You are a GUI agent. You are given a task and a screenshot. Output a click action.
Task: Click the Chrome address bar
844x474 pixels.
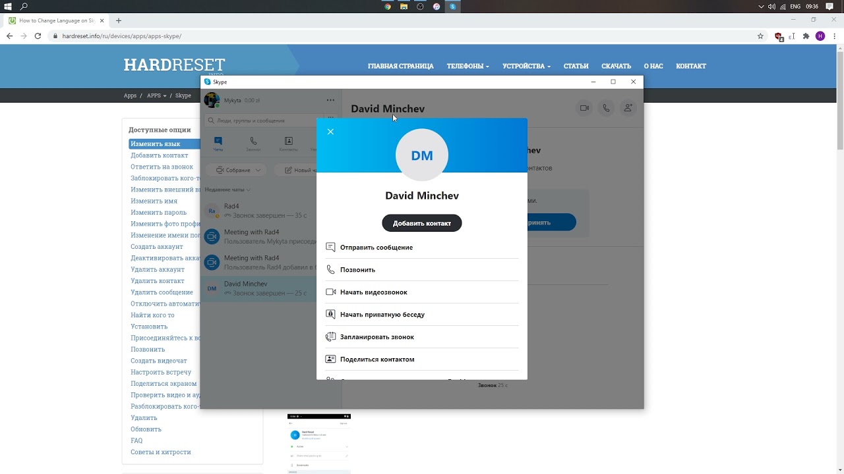[402, 36]
